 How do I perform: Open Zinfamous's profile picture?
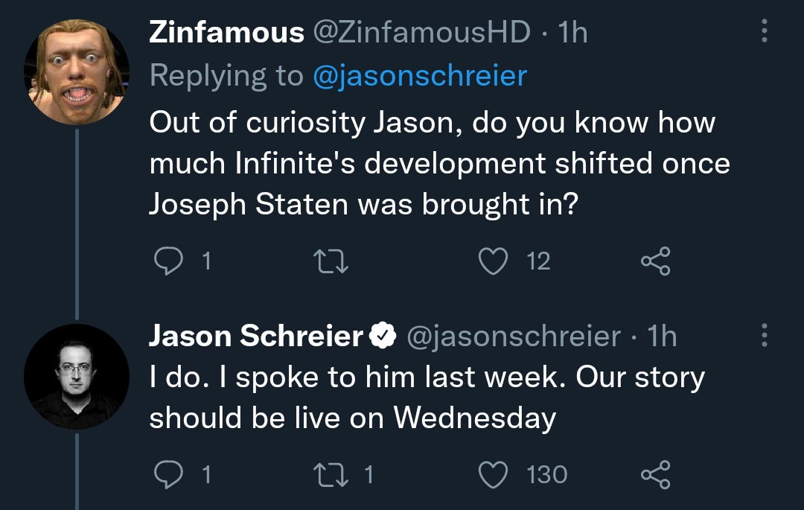tap(77, 71)
